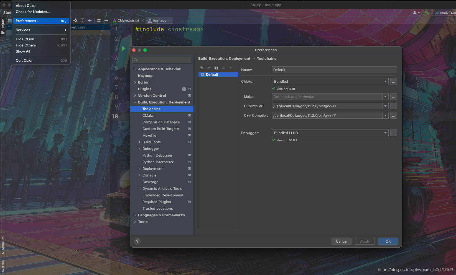The height and width of the screenshot is (275, 456).
Task: Expand Debugger subsection
Action: pyautogui.click(x=139, y=149)
